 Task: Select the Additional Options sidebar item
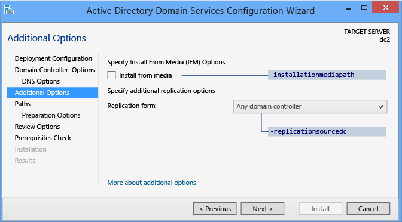click(53, 92)
